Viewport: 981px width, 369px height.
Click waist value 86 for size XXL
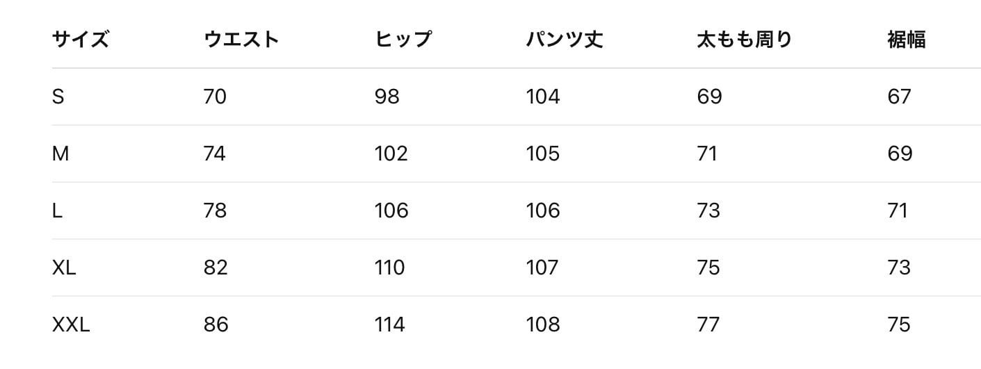[x=216, y=325]
